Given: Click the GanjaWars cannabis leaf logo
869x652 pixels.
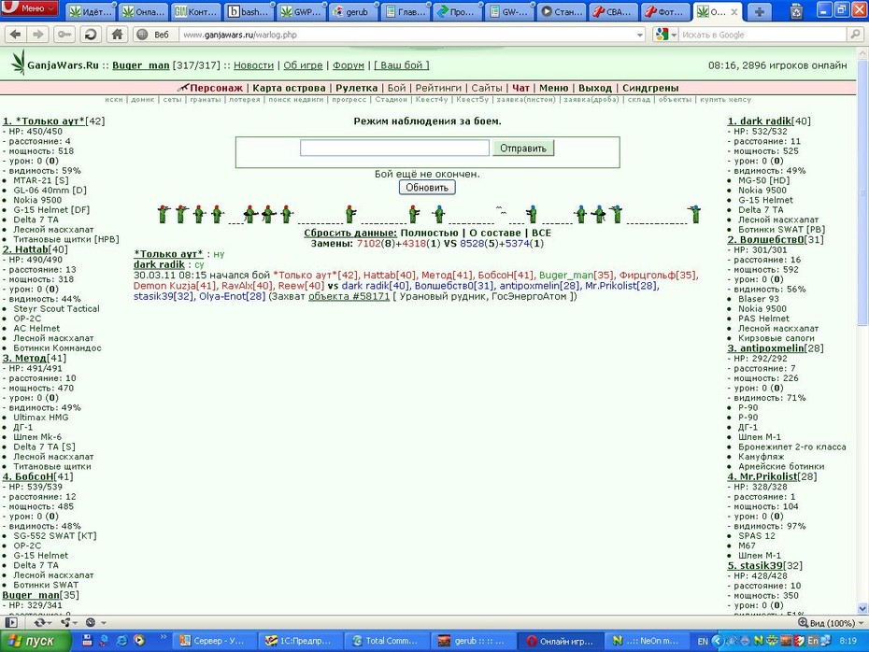Looking at the screenshot, I should (19, 63).
